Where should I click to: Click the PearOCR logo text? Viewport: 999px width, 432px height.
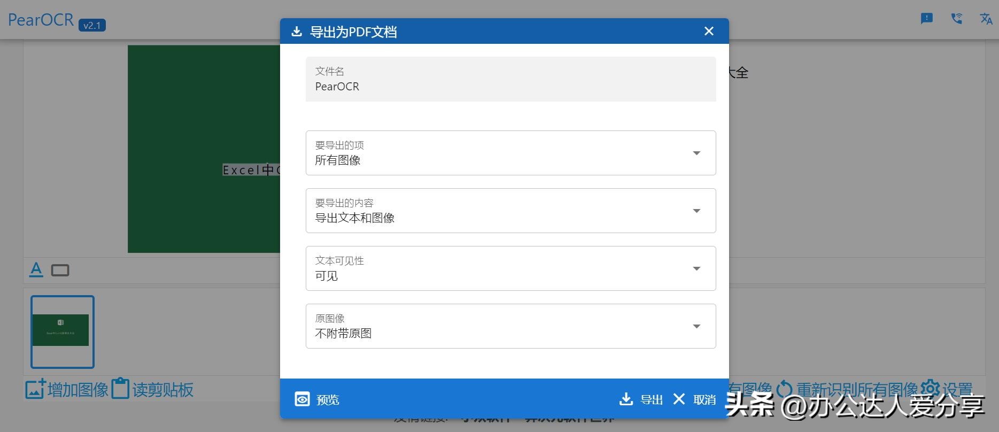[41, 20]
